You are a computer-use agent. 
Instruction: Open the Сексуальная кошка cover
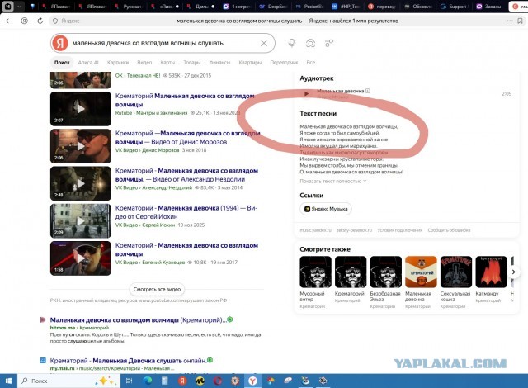pyautogui.click(x=456, y=272)
